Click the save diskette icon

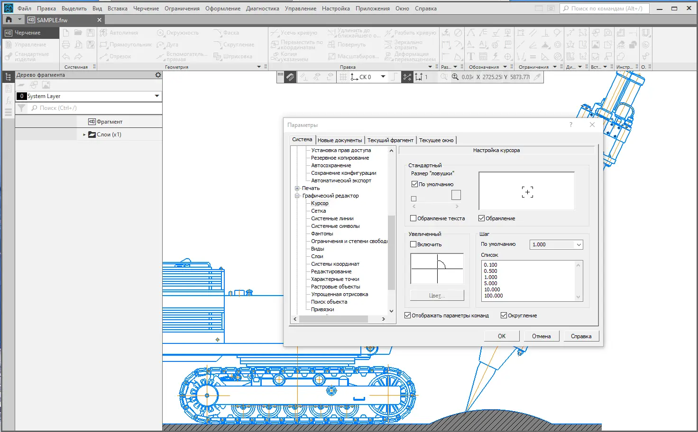point(91,33)
